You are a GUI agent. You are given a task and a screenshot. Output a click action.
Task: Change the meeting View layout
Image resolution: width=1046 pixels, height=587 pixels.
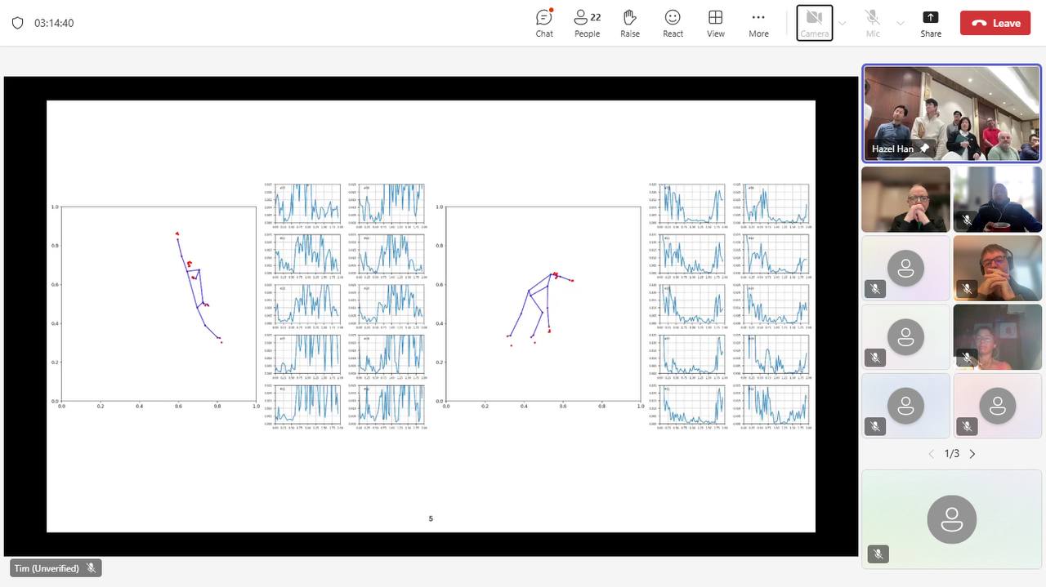(715, 23)
